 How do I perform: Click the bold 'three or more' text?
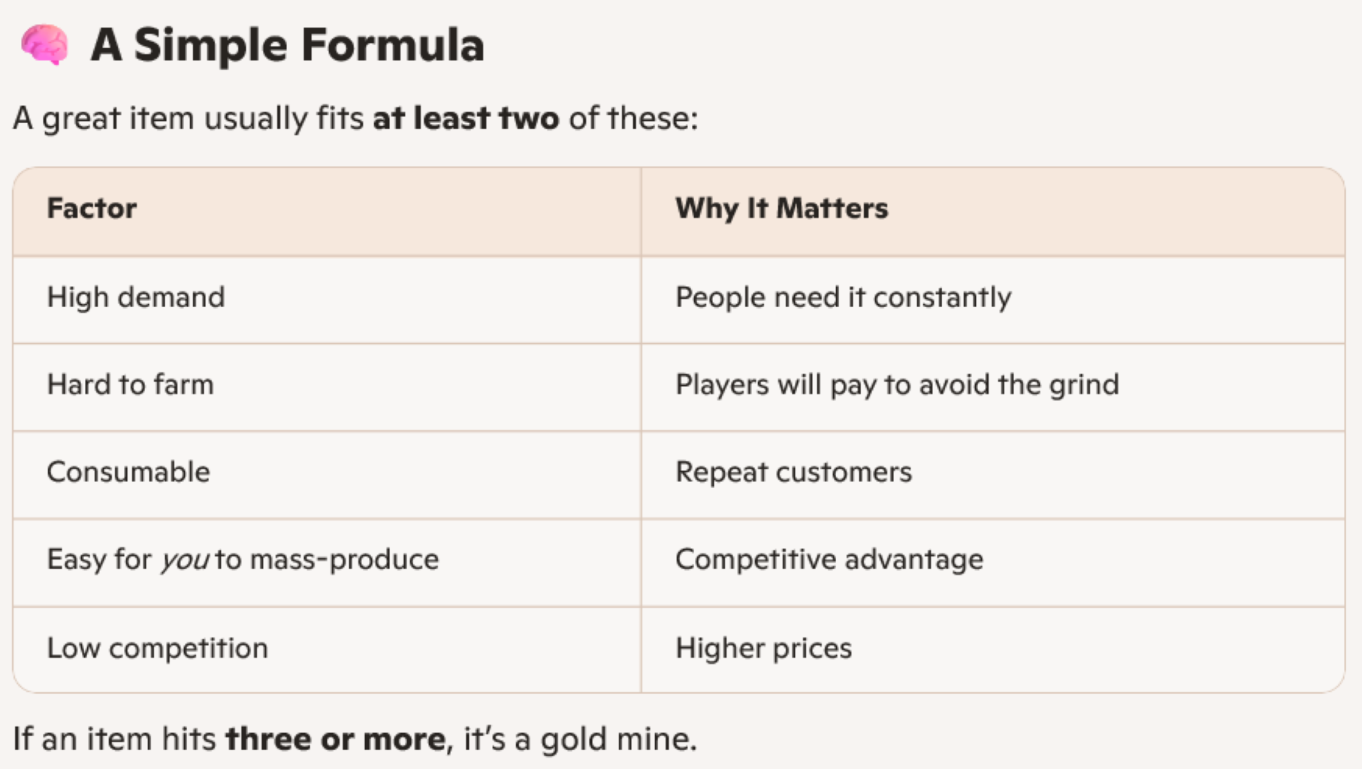click(335, 739)
